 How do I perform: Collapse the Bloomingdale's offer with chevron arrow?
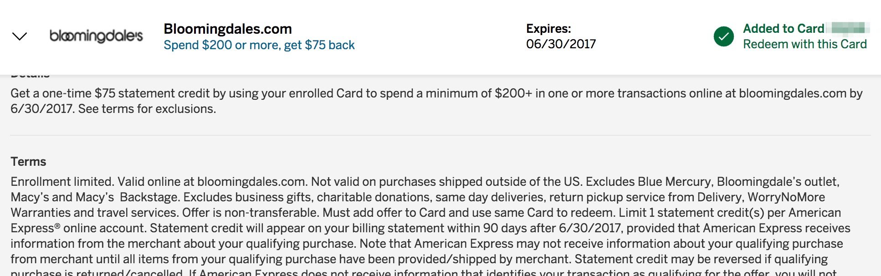pyautogui.click(x=20, y=36)
